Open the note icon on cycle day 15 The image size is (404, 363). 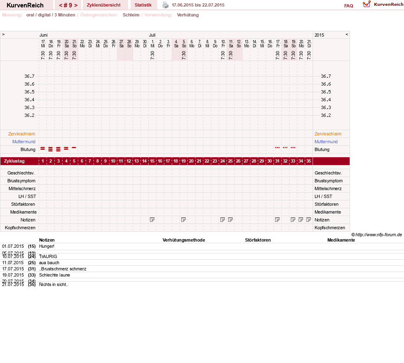[152, 220]
